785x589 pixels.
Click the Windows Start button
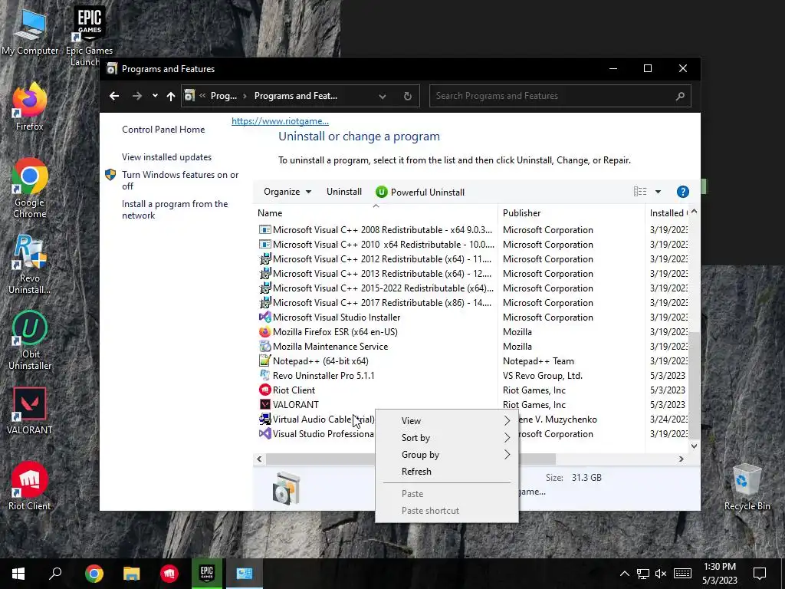pyautogui.click(x=18, y=574)
